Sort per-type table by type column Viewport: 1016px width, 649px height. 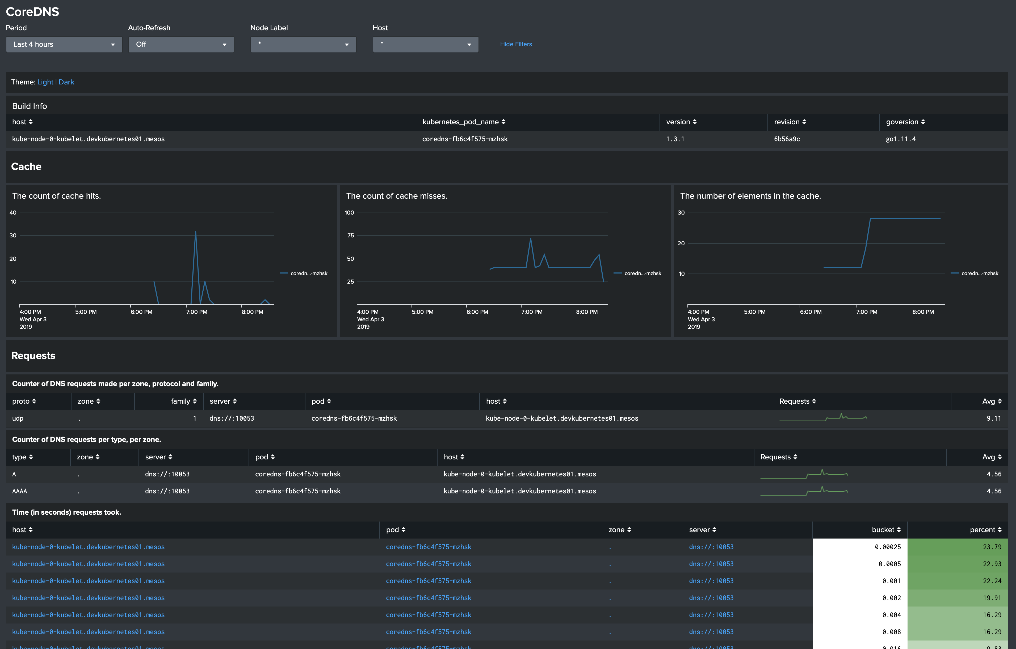point(22,457)
